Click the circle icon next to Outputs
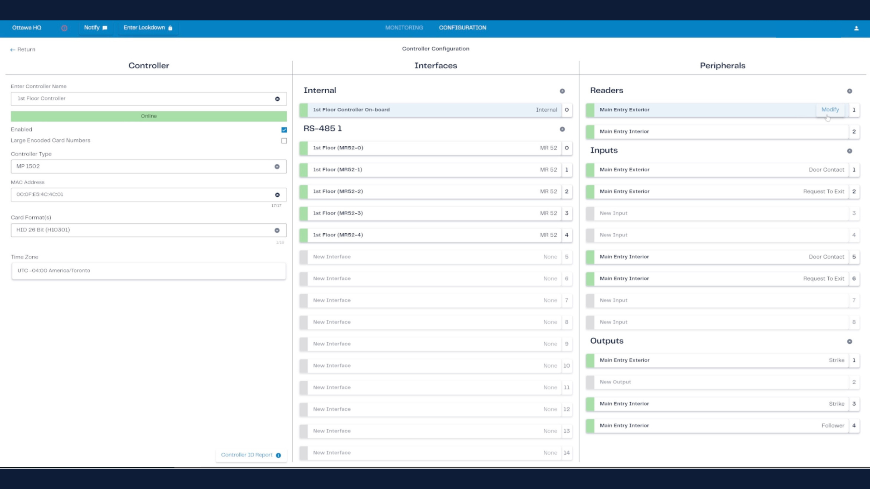Image resolution: width=870 pixels, height=489 pixels. (x=850, y=341)
